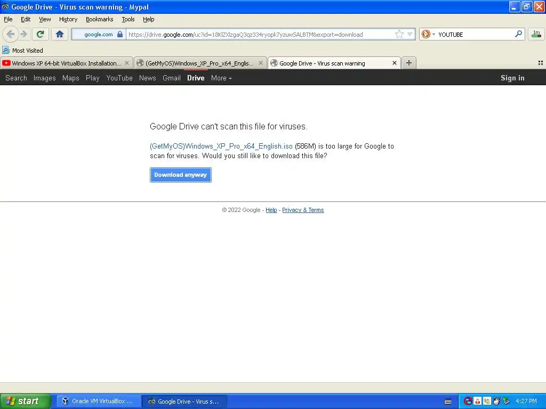This screenshot has width=546, height=409.
Task: Open Gmail in Google bar
Action: click(x=172, y=78)
